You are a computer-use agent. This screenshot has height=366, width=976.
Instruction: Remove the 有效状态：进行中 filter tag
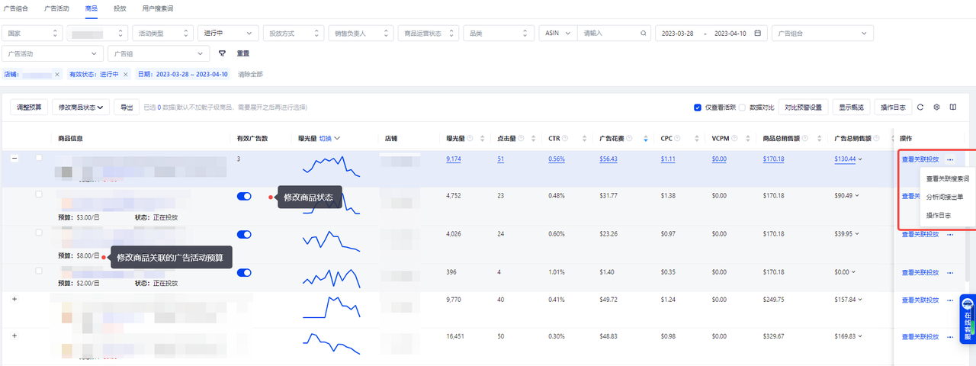[126, 75]
